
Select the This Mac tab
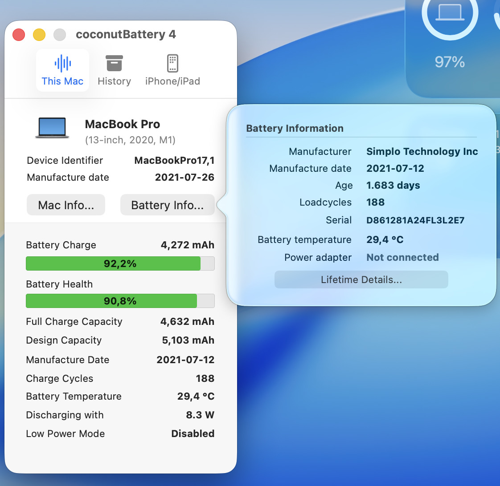pos(62,70)
